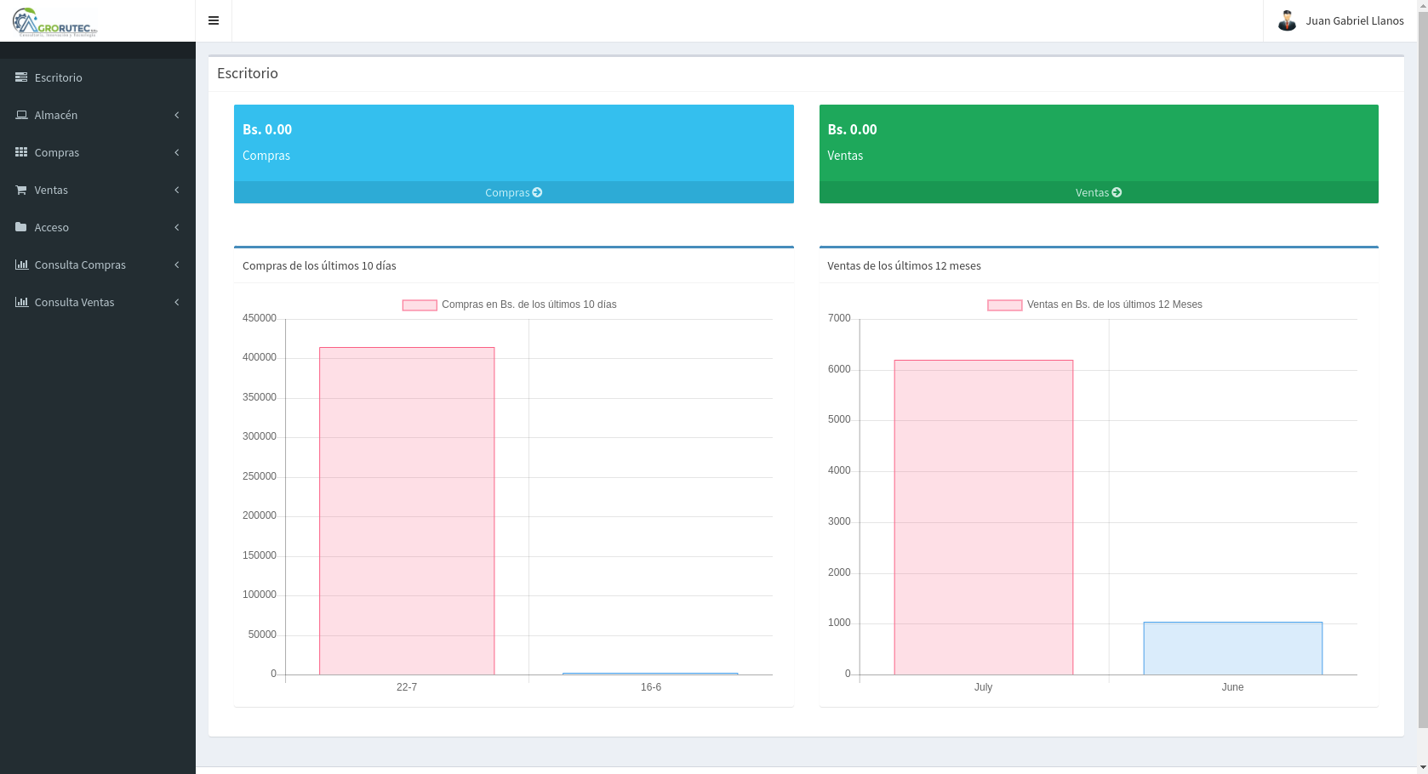Click the Acceso folder icon
The width and height of the screenshot is (1428, 774).
click(x=21, y=227)
